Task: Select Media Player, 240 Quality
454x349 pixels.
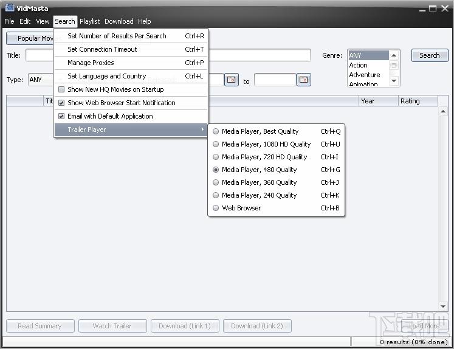Action: click(276, 195)
